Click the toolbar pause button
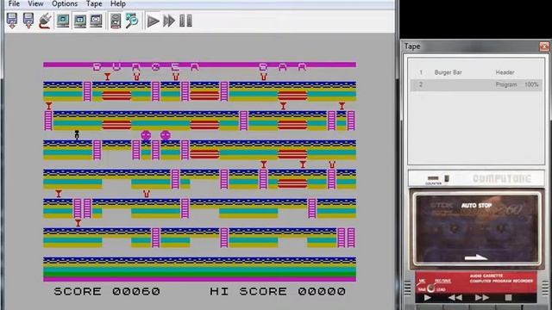Image resolution: width=552 pixels, height=310 pixels. pyautogui.click(x=185, y=21)
